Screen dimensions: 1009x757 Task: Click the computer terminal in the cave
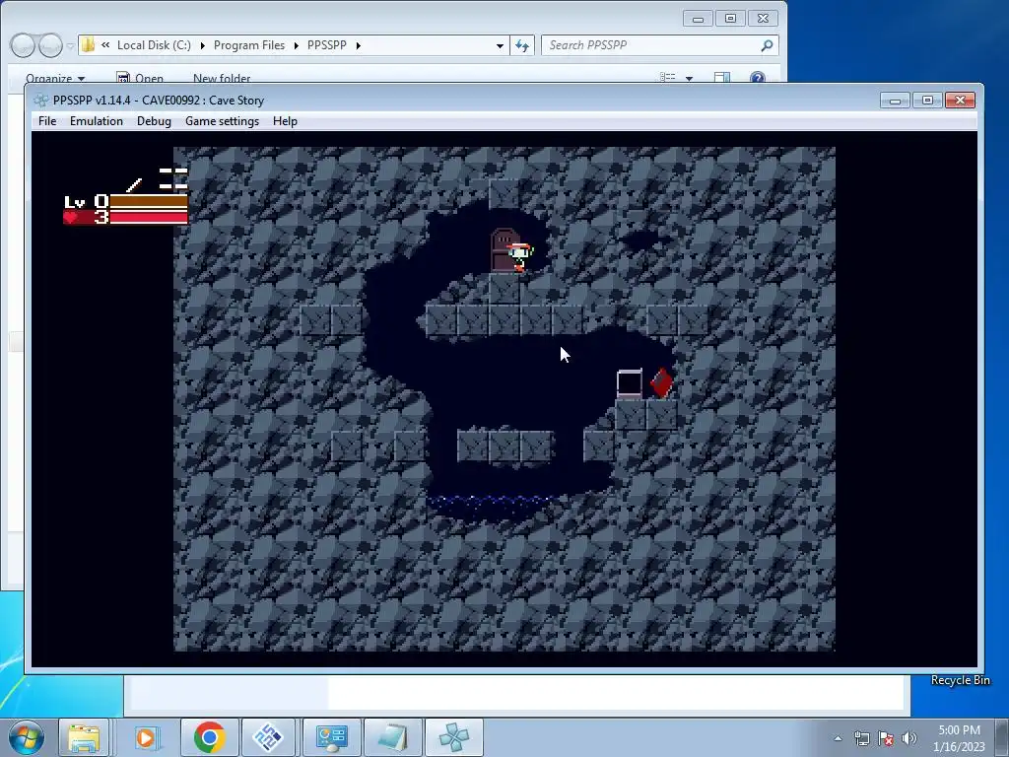[630, 383]
